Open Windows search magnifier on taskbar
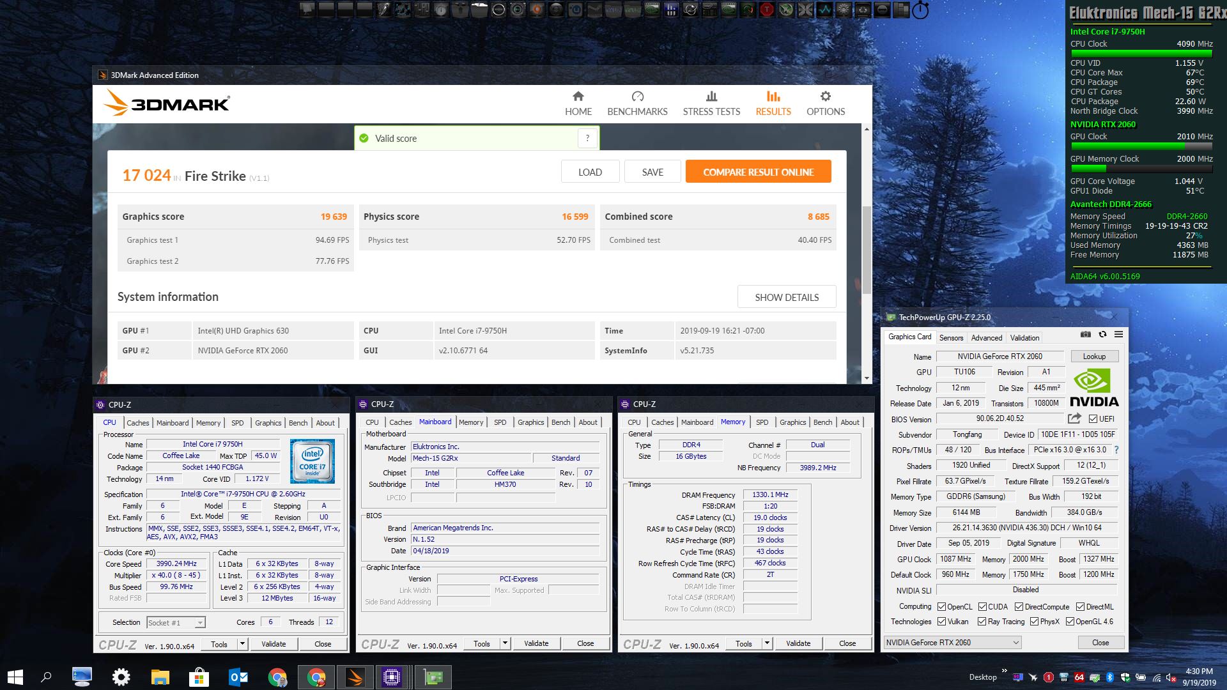The height and width of the screenshot is (690, 1227). tap(46, 677)
